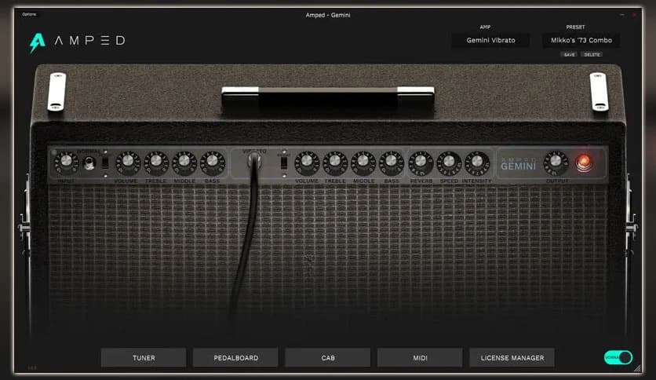Click the Reverb knob
The image size is (656, 380).
tap(421, 163)
